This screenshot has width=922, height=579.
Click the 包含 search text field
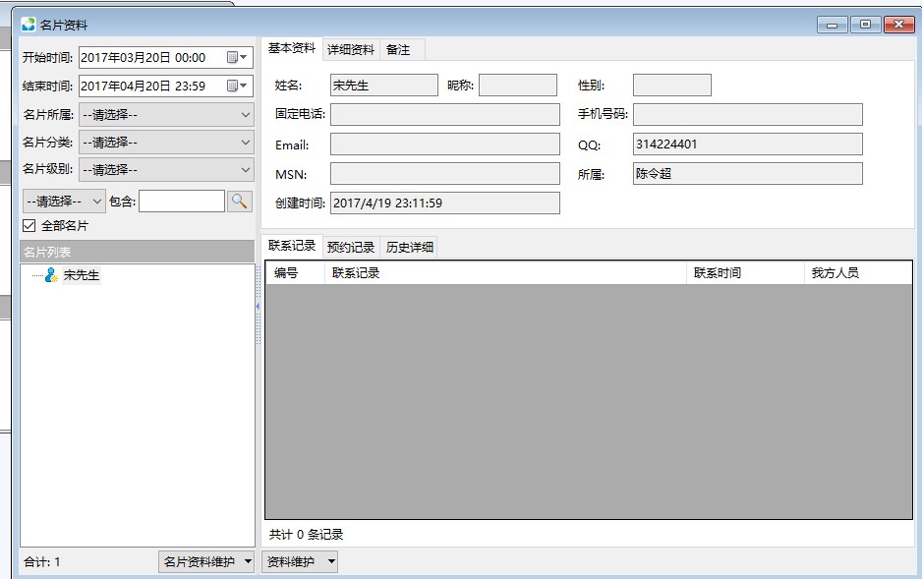[x=181, y=201]
